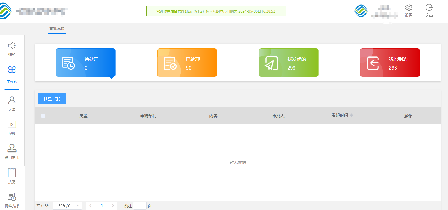Click the 已处理 document-check card icon

(170, 63)
